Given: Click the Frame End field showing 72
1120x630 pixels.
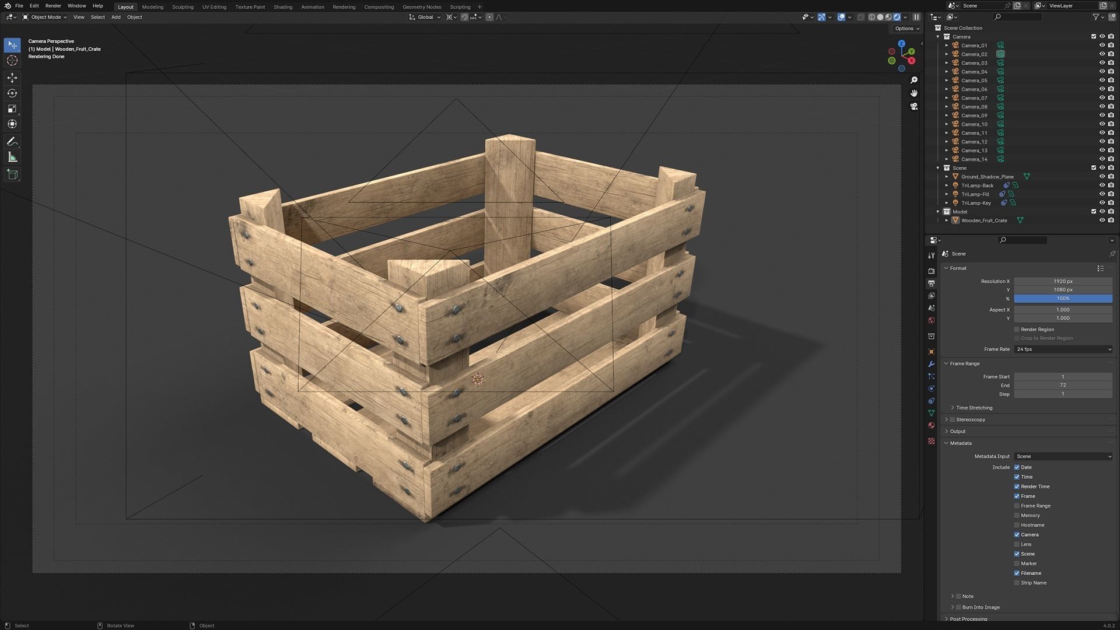Looking at the screenshot, I should [x=1063, y=386].
